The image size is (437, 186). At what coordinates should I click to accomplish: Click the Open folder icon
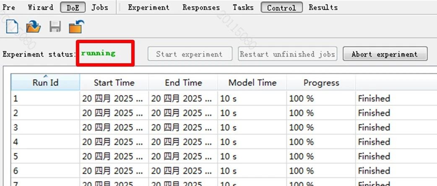pos(34,27)
